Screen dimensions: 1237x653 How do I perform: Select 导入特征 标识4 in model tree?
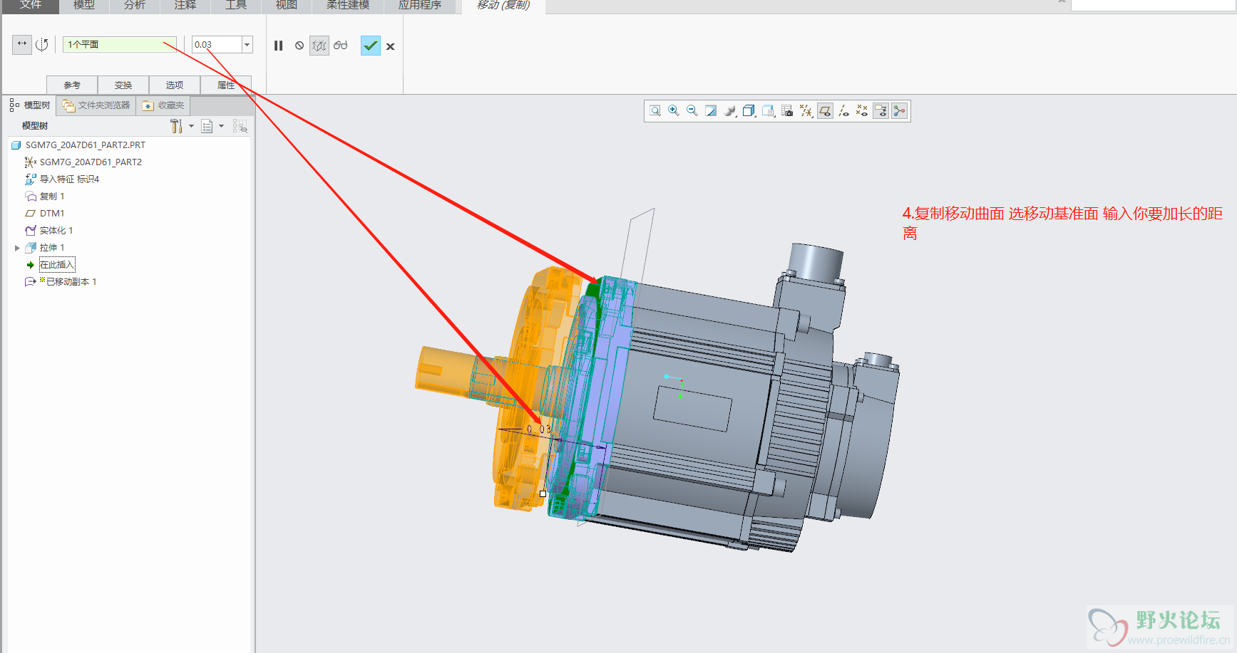point(62,179)
